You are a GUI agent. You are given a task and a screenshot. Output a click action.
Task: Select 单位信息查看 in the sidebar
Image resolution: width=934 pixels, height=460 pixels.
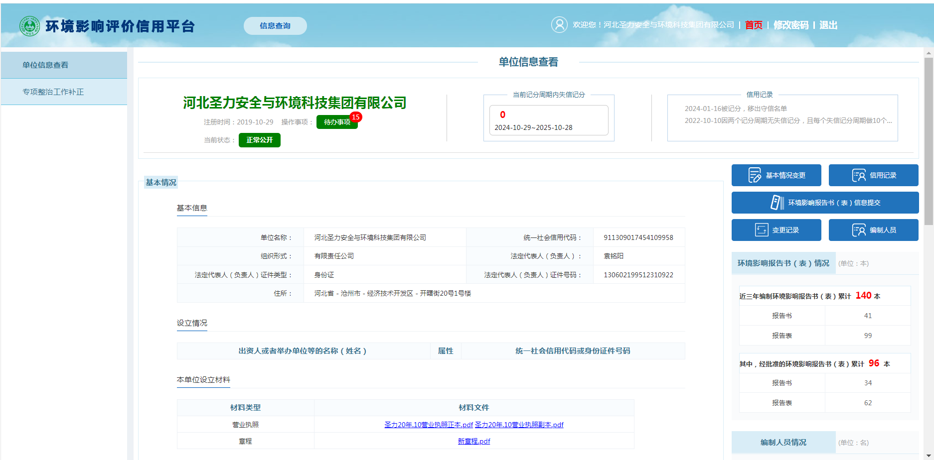(64, 65)
